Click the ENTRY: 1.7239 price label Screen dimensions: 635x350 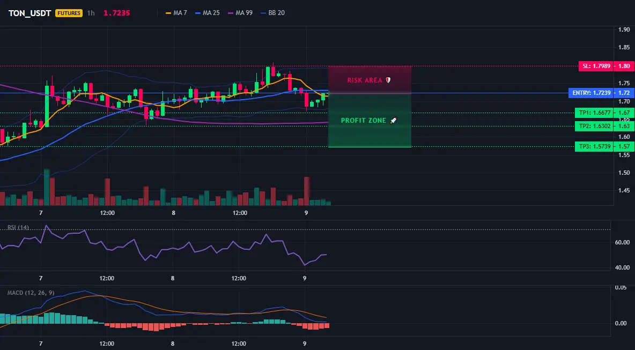coord(591,93)
